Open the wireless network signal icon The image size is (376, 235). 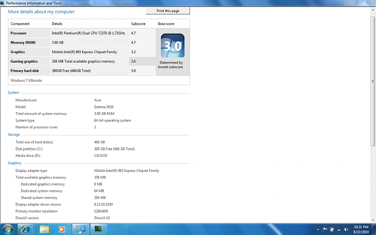tap(339, 229)
